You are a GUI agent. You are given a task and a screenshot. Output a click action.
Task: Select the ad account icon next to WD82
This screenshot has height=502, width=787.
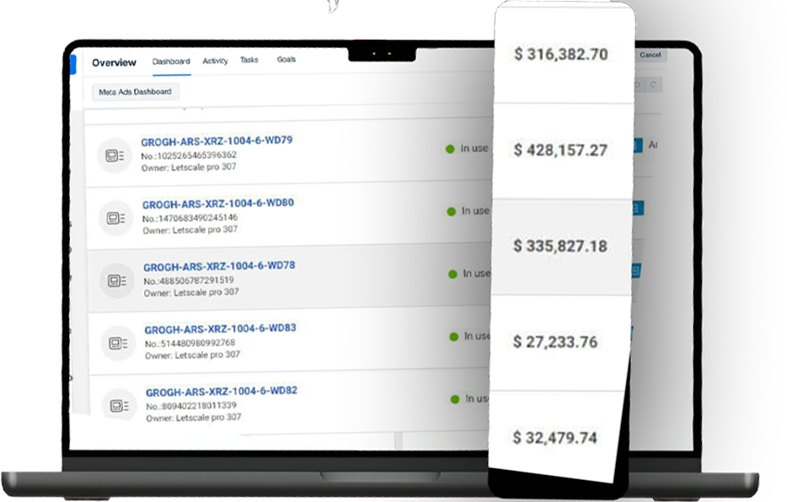[119, 405]
